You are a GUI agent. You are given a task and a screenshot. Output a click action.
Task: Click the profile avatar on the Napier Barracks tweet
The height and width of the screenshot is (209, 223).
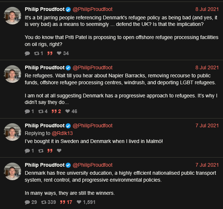tap(12, 74)
